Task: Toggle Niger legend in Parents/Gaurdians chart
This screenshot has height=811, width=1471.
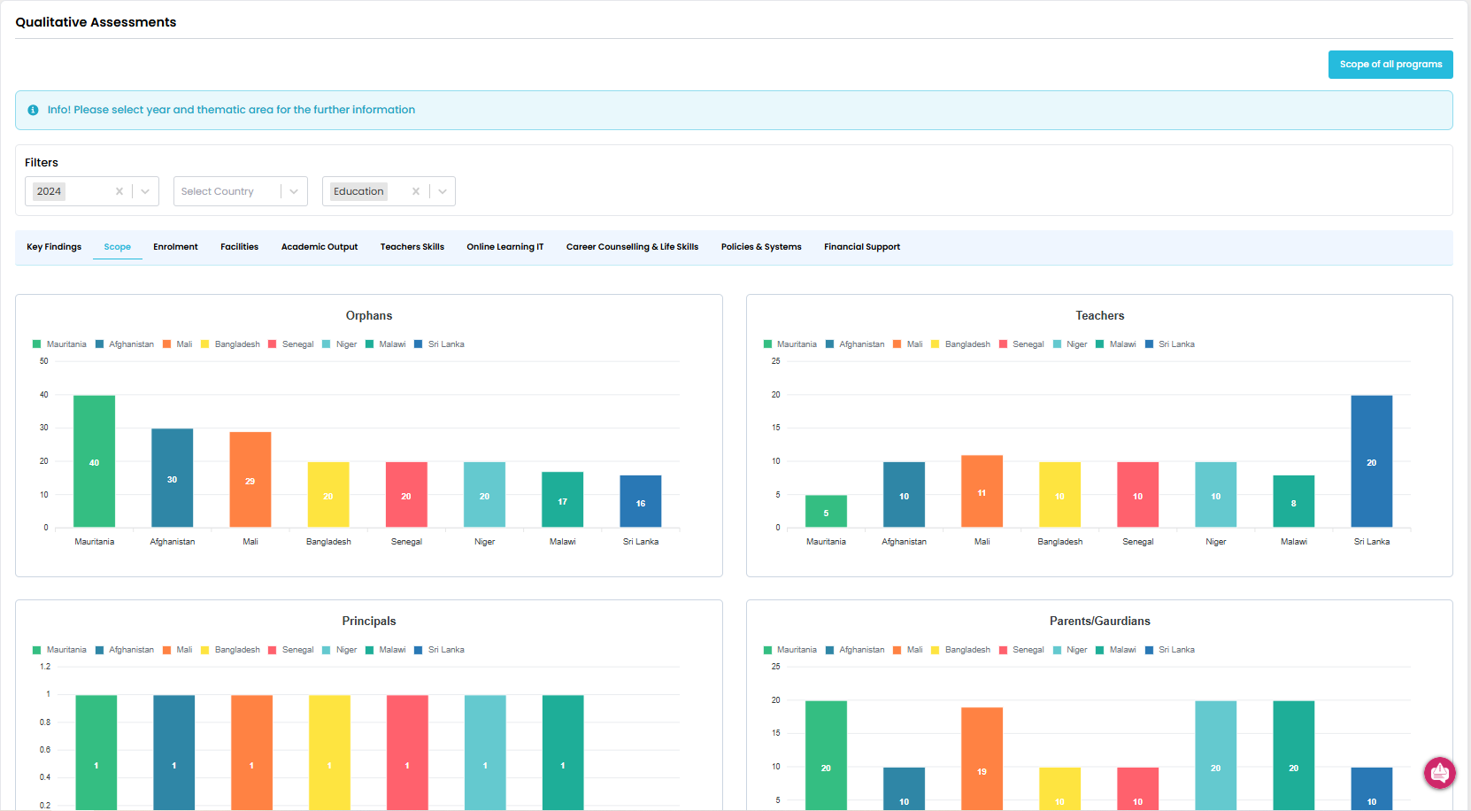Action: pyautogui.click(x=1069, y=650)
